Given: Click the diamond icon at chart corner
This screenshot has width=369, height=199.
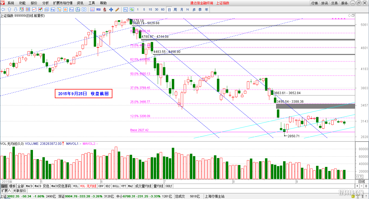Looking at the screenshot, I should coord(350,15).
